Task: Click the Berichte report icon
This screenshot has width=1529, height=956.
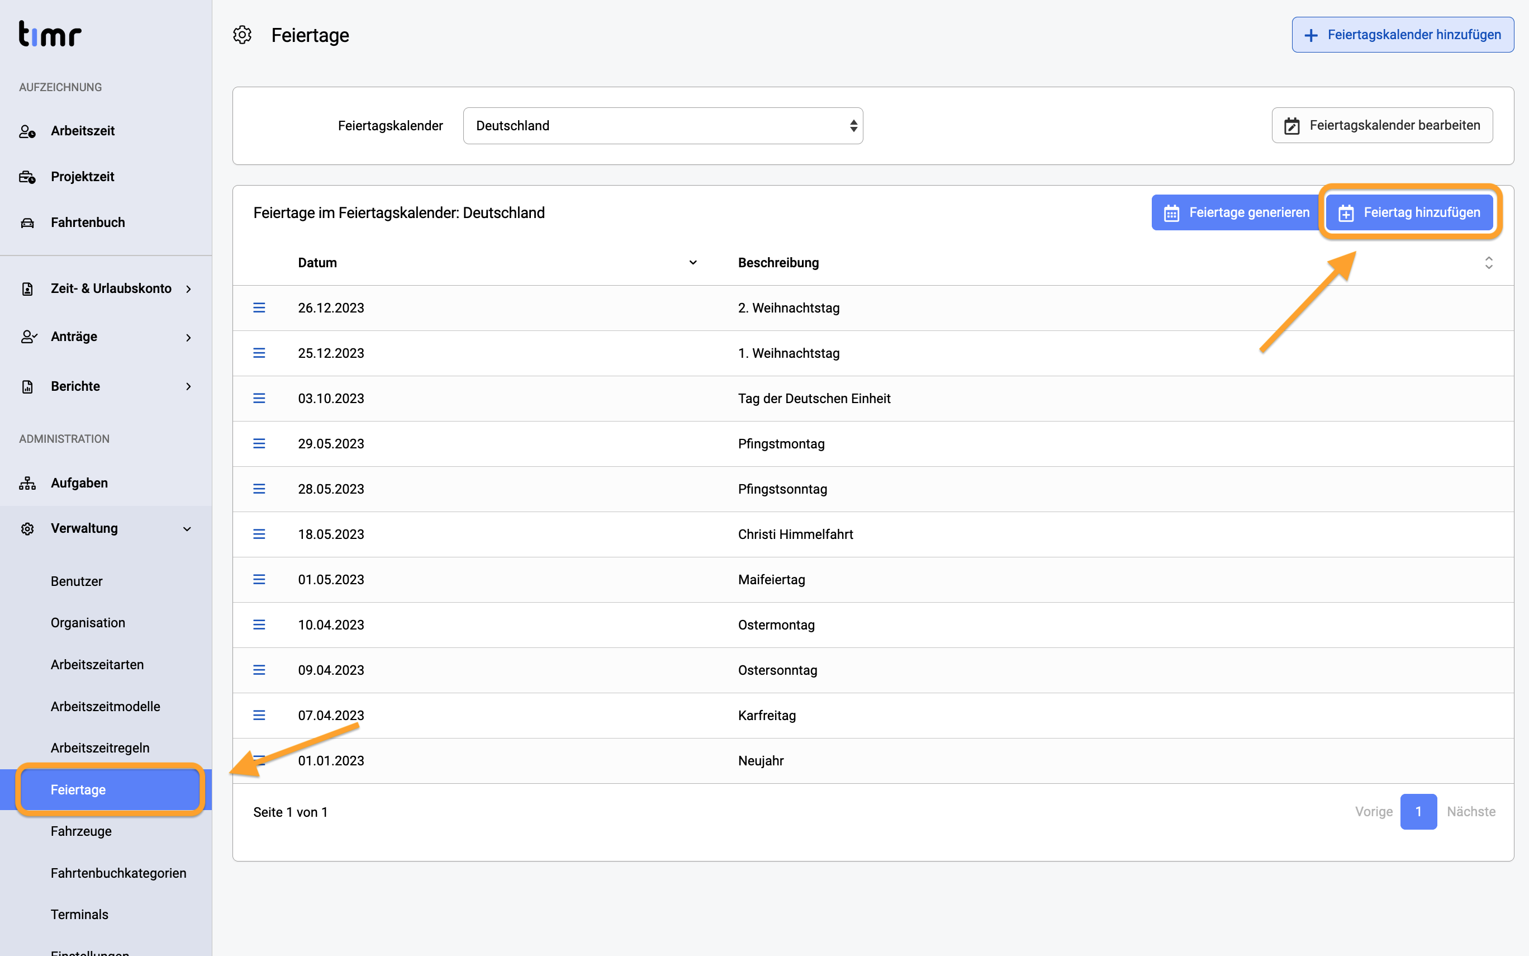Action: (27, 386)
